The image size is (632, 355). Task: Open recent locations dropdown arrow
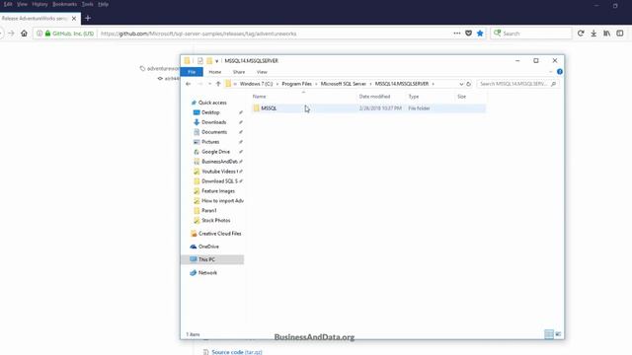209,84
